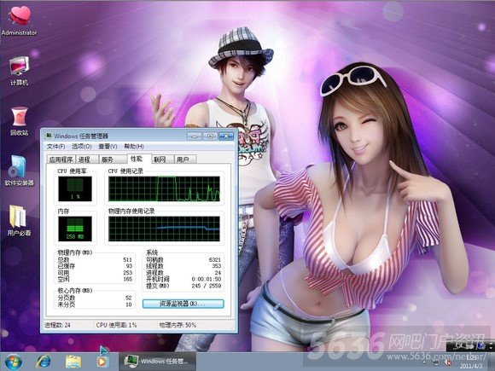Click the 线程数 value 353
Viewport: 495px width, 371px height.
[217, 266]
